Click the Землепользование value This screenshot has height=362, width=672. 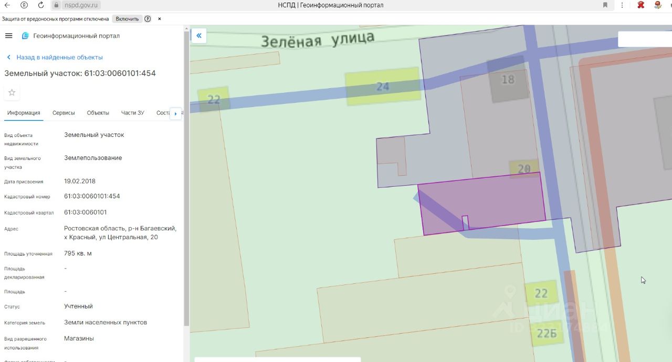93,158
